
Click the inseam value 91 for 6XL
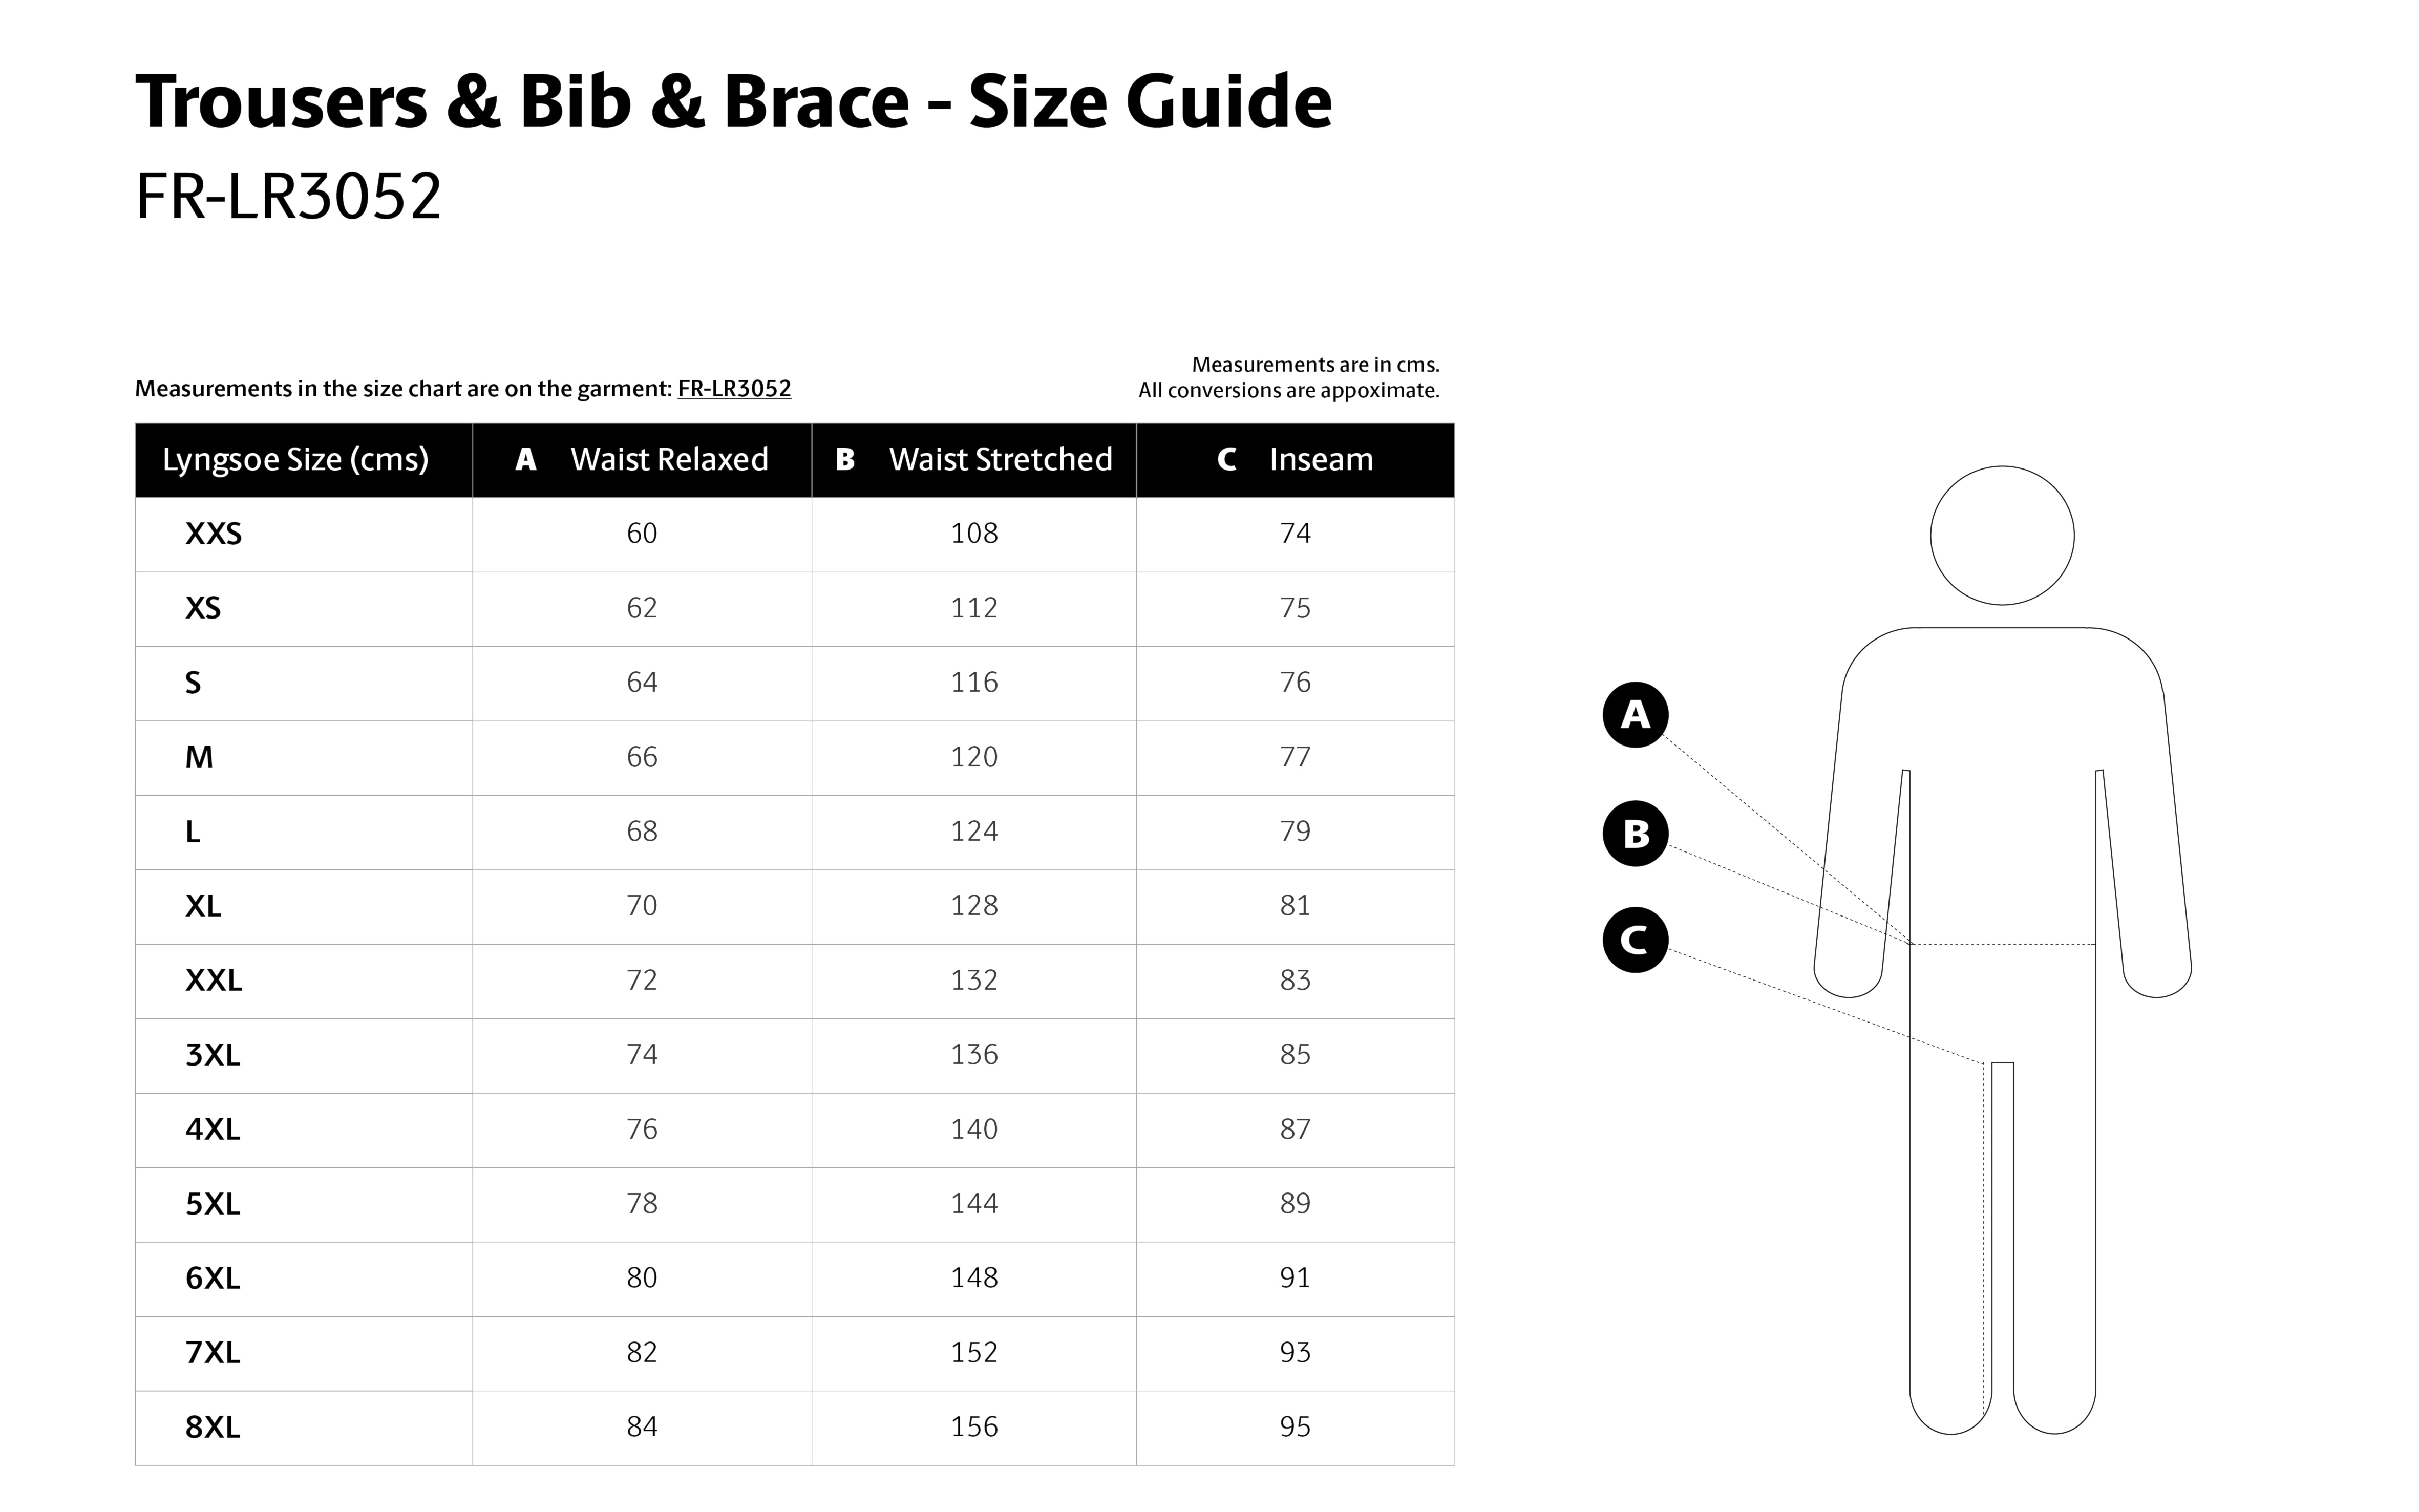point(1295,1278)
